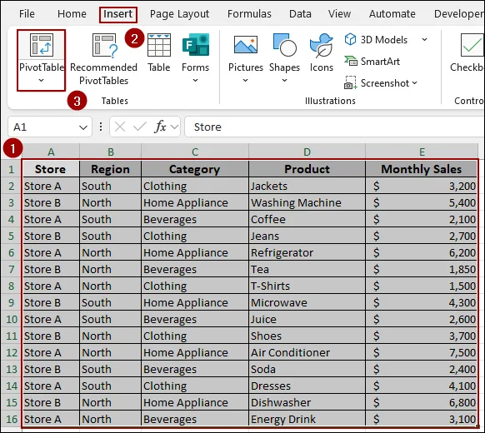Click the Product header cell
Viewport: 485px width, 433px height.
(x=307, y=169)
